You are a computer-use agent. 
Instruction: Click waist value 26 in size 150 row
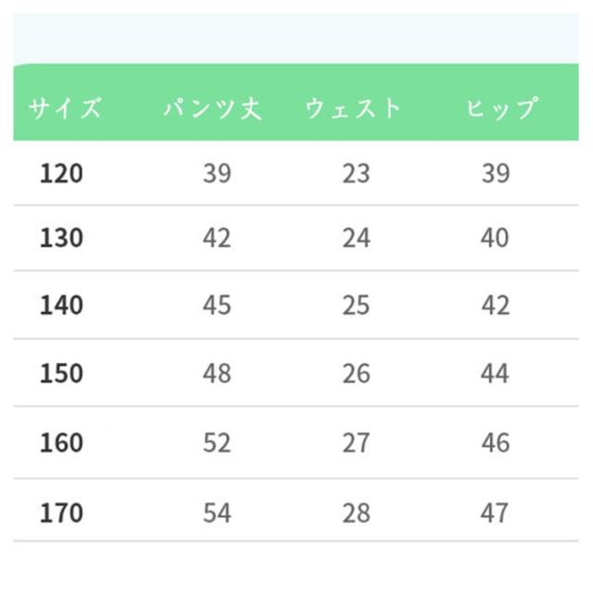point(356,373)
